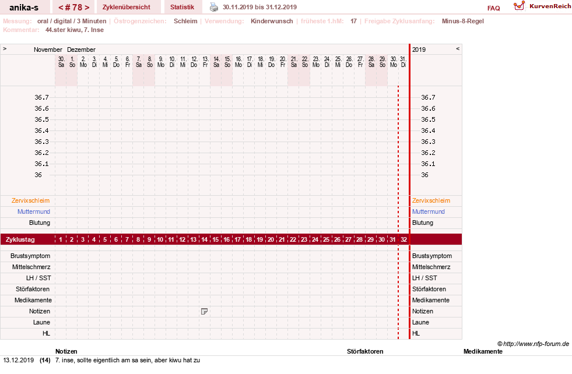Click the left Medikamente row label
Image resolution: width=572 pixels, height=374 pixels.
tap(33, 300)
